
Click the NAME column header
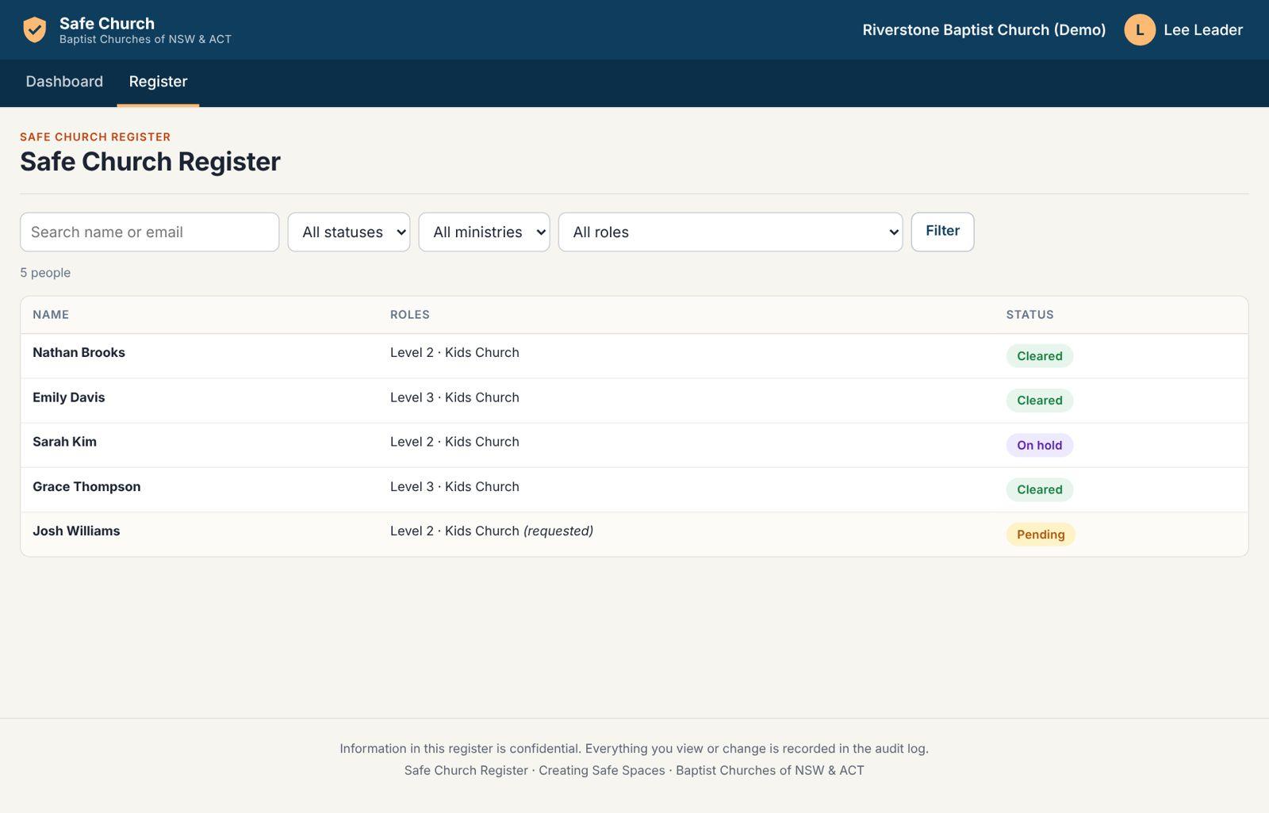click(51, 315)
